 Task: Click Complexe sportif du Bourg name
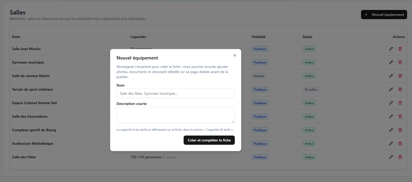click(x=34, y=130)
